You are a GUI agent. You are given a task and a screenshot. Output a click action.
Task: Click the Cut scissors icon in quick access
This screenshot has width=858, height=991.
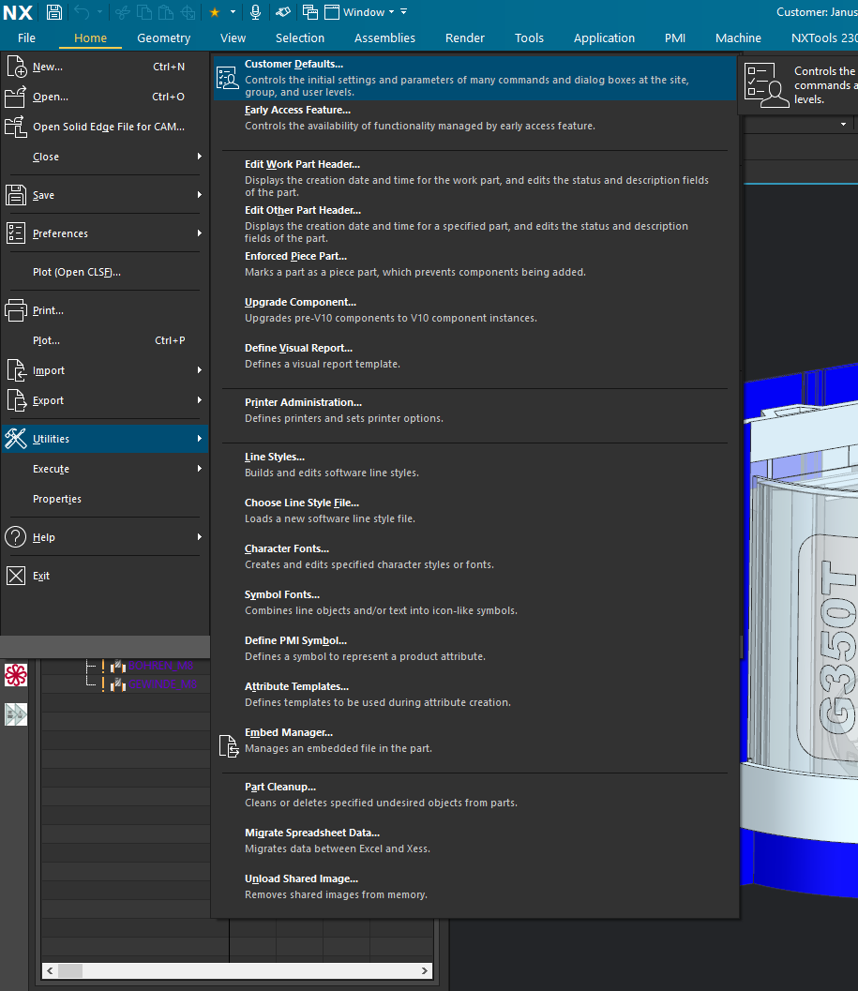click(123, 12)
